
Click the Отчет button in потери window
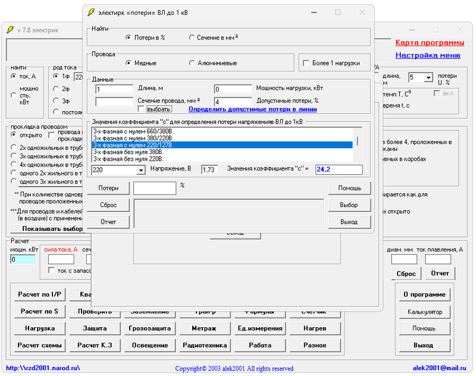(x=108, y=222)
